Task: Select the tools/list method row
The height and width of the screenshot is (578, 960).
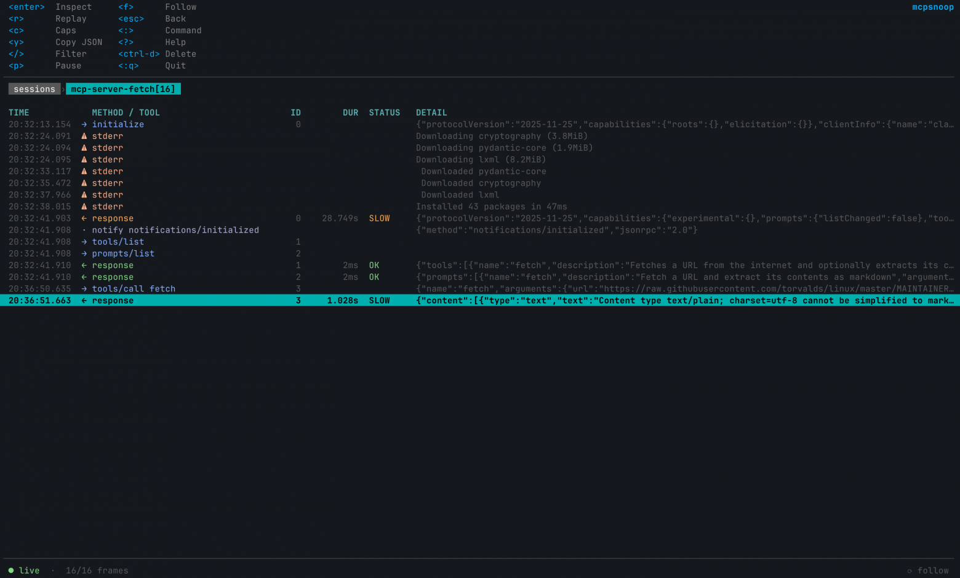Action: pos(480,242)
